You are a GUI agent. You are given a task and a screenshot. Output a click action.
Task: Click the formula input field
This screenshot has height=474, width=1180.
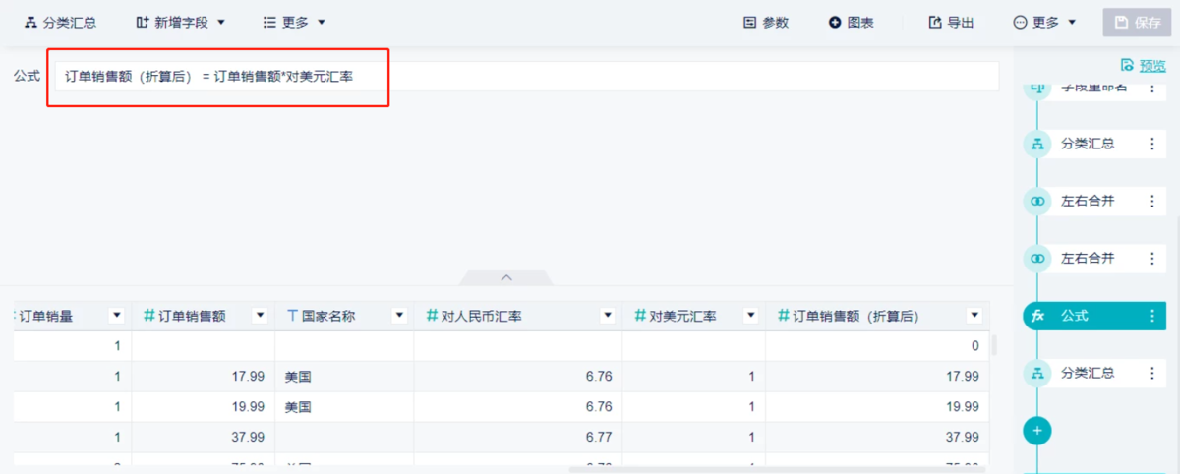(526, 76)
